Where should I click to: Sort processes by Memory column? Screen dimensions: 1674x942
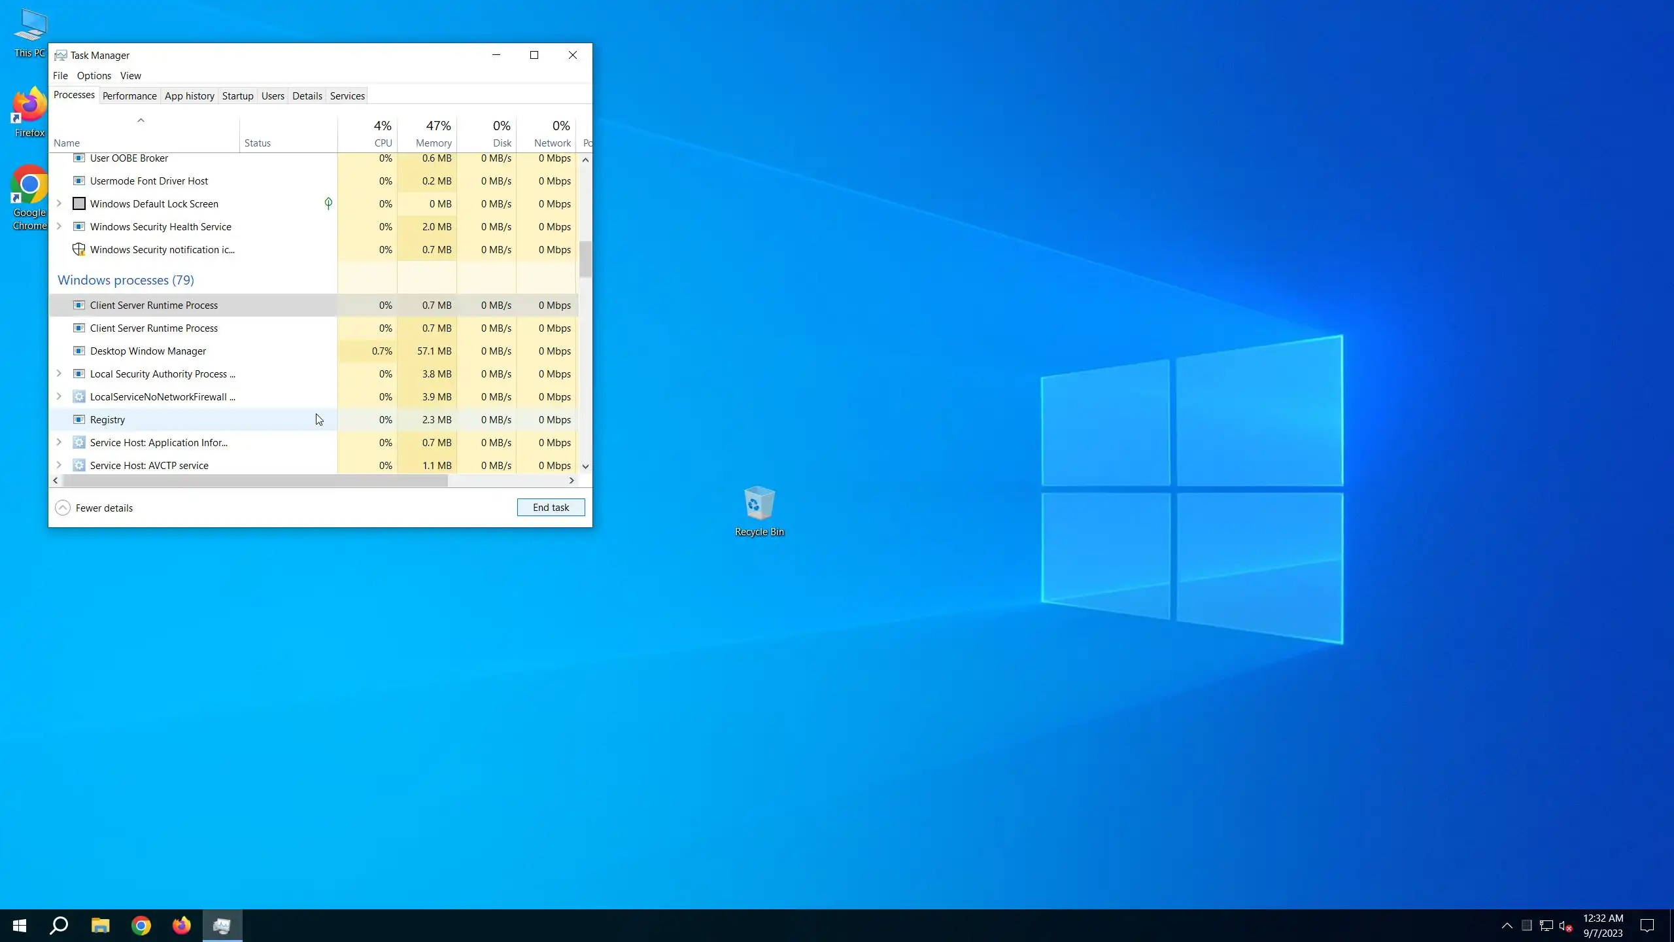433,143
